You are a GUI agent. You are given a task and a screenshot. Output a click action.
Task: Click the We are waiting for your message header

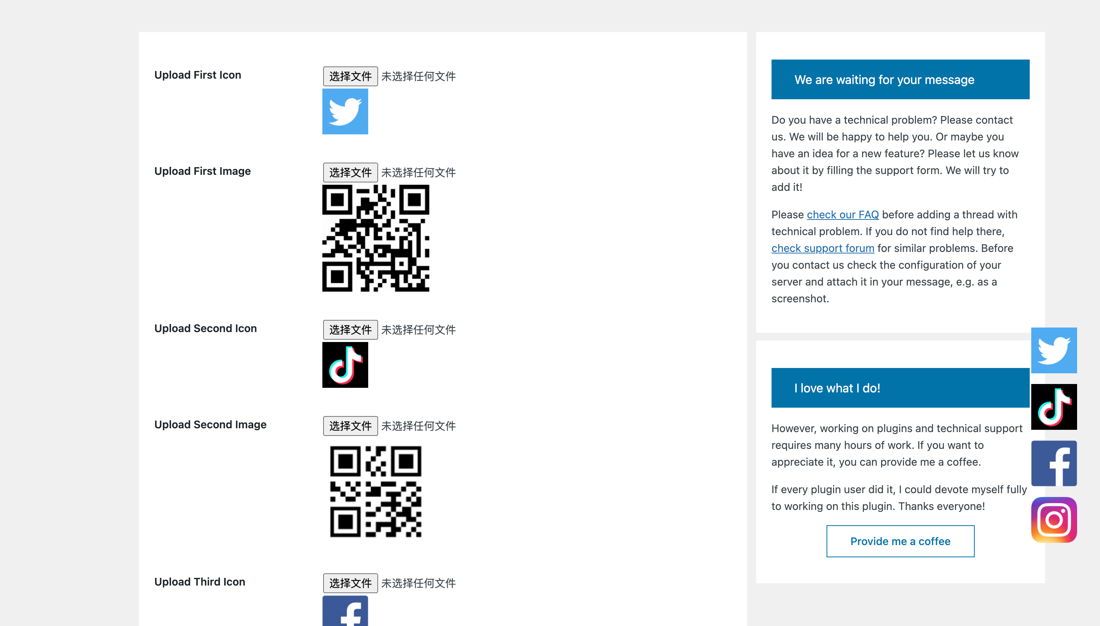coord(900,79)
